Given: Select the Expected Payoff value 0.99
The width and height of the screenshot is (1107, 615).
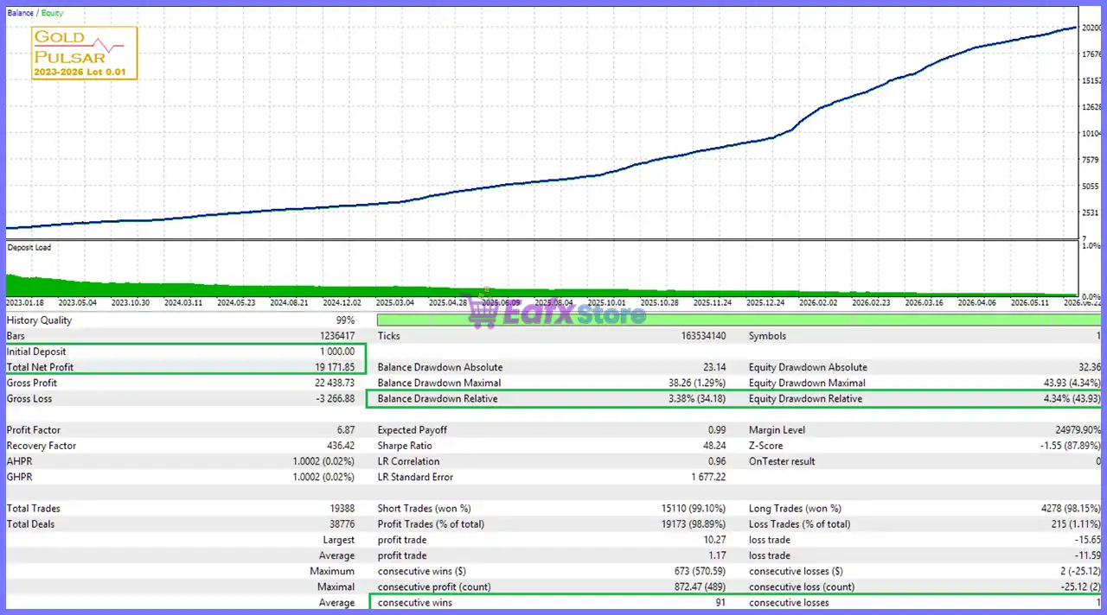Looking at the screenshot, I should coord(717,430).
